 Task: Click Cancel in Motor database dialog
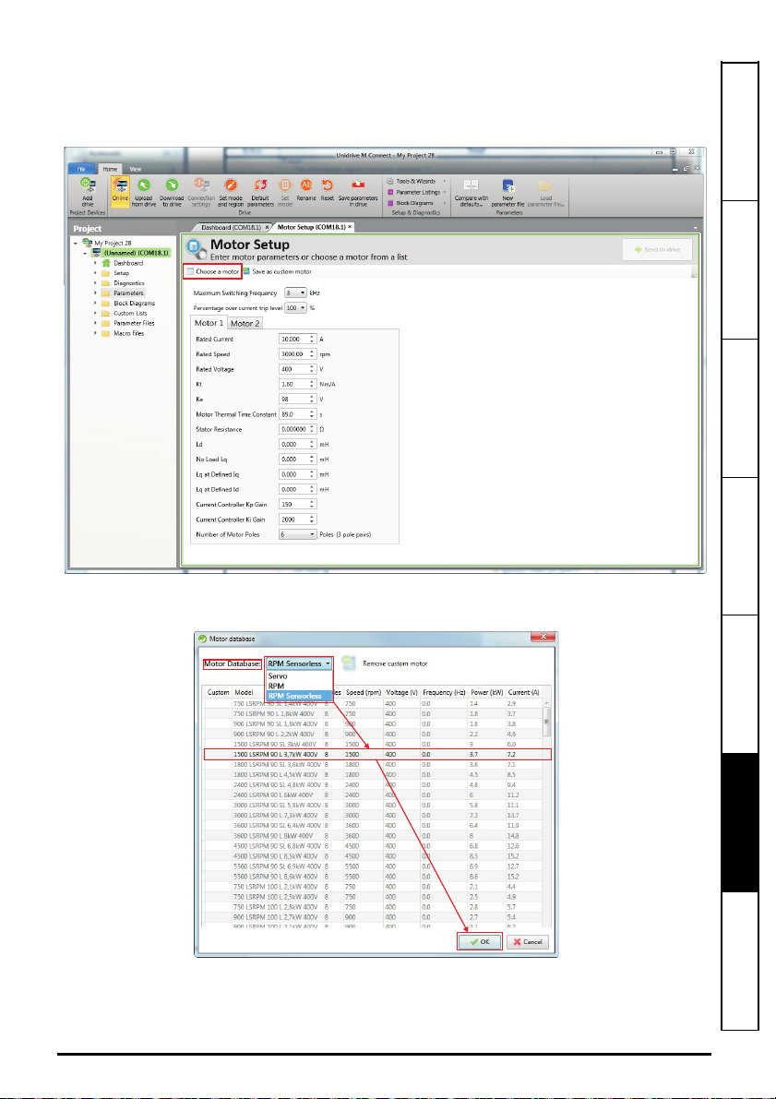[528, 942]
